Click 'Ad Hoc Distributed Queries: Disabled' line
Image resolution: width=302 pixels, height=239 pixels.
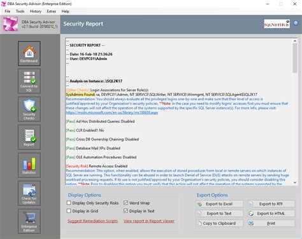(100, 121)
